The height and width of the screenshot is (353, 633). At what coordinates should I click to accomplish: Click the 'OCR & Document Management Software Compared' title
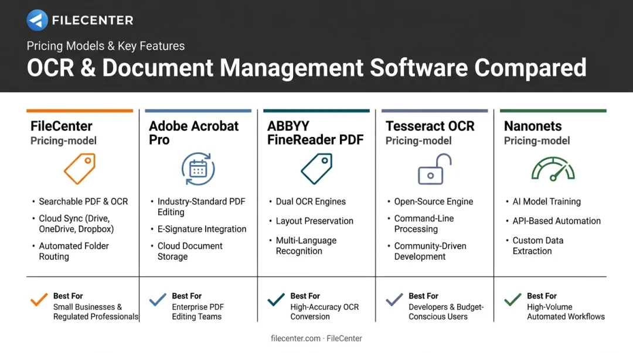(307, 67)
